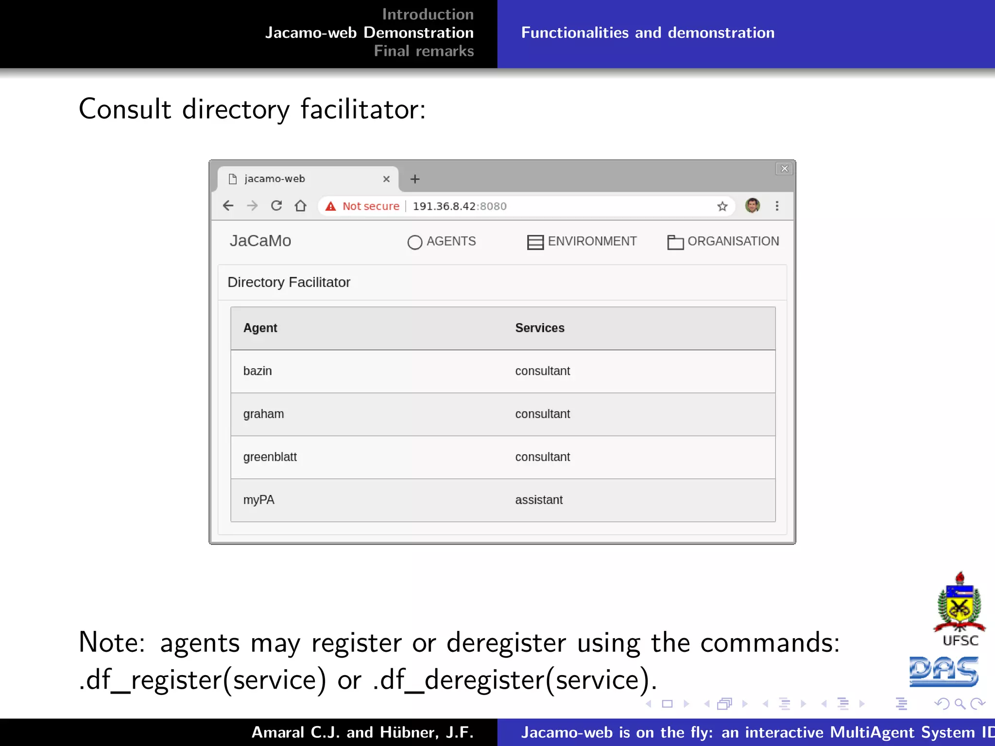Close the jacamo-web tab

(386, 179)
